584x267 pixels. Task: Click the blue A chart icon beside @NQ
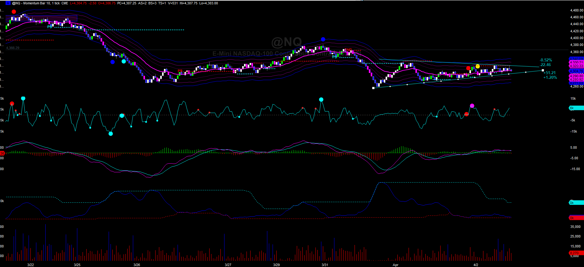click(x=8, y=3)
